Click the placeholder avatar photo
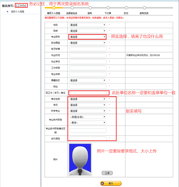This screenshot has width=179, height=187. tap(80, 160)
